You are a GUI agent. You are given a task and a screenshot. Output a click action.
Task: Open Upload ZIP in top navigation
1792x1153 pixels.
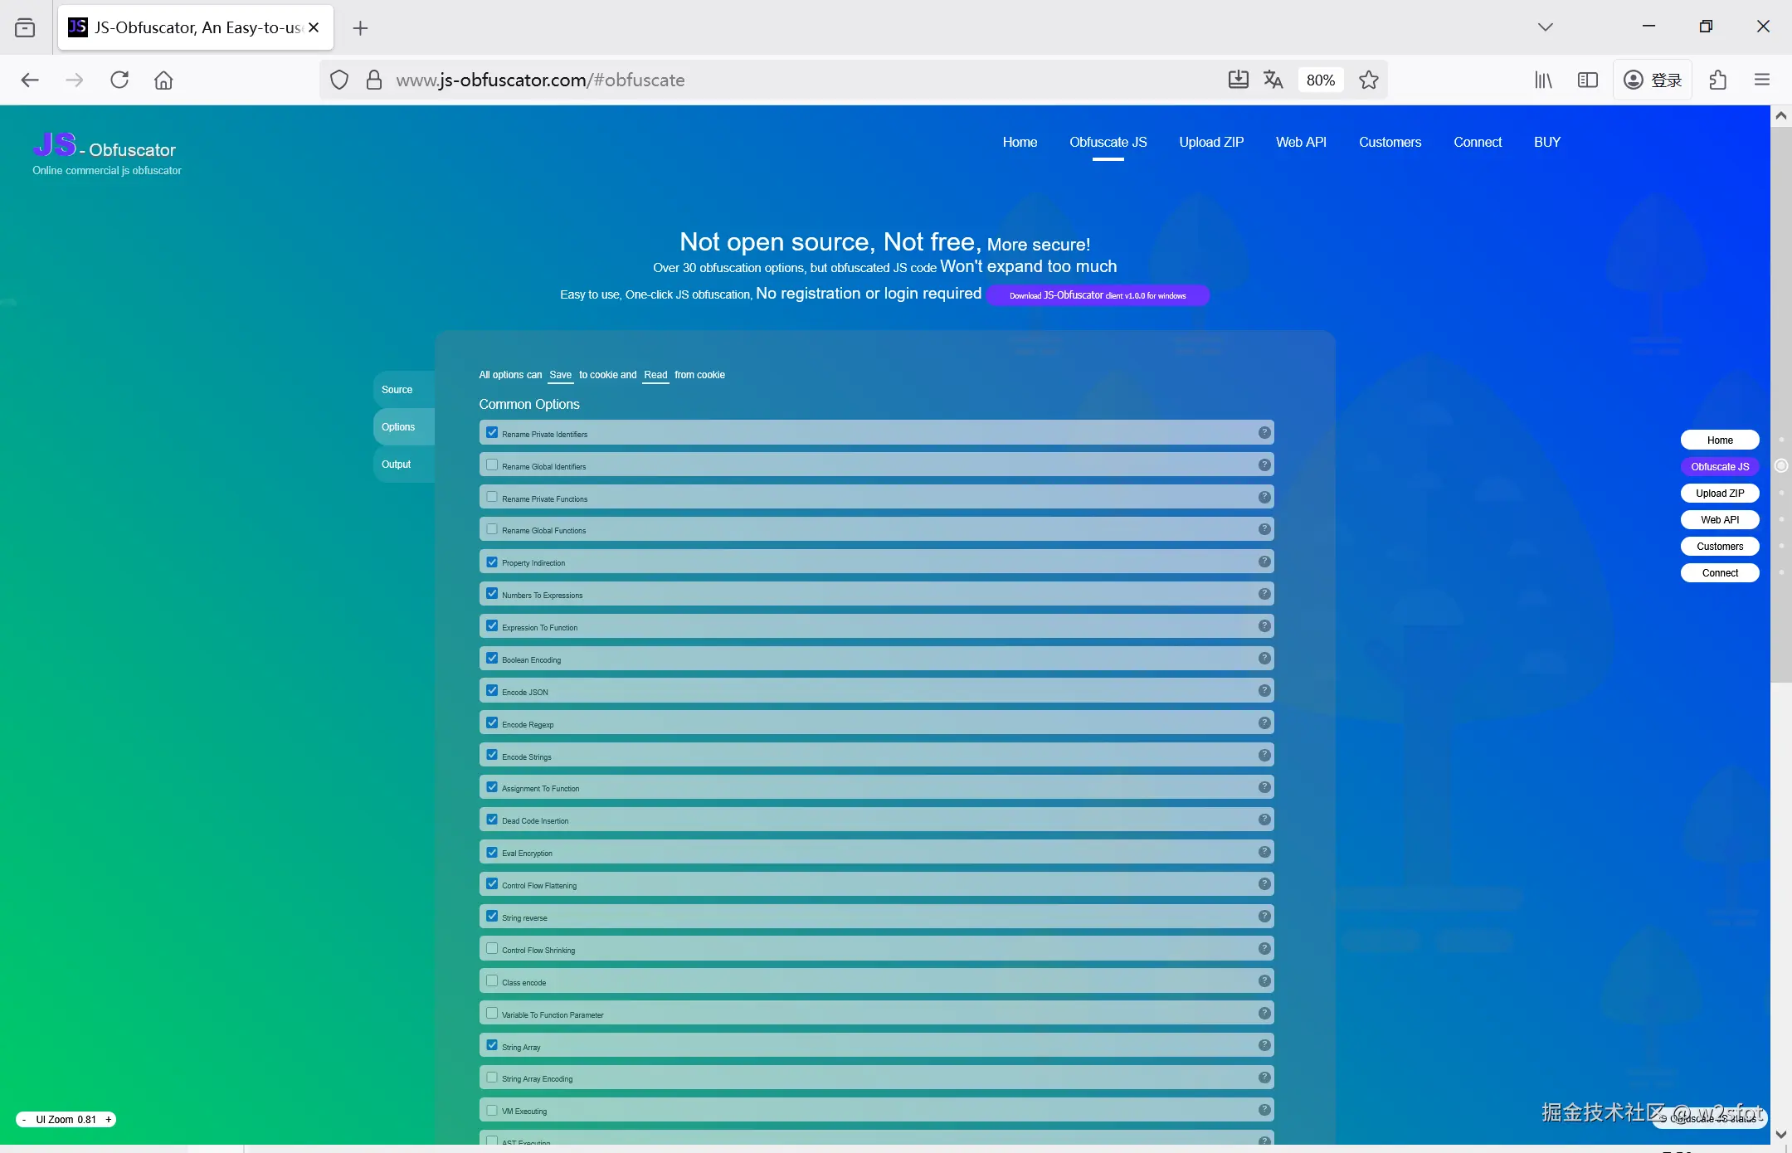coord(1210,142)
